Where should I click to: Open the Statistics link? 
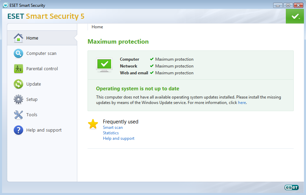[x=111, y=133]
